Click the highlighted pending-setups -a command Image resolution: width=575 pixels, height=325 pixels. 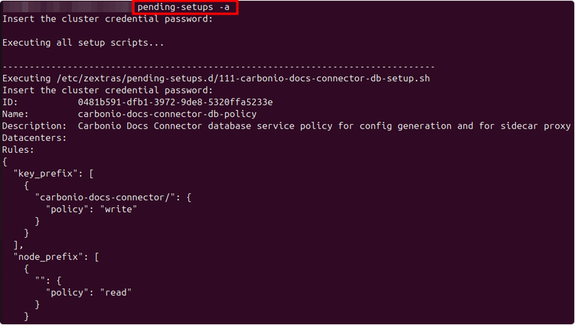[x=184, y=7]
